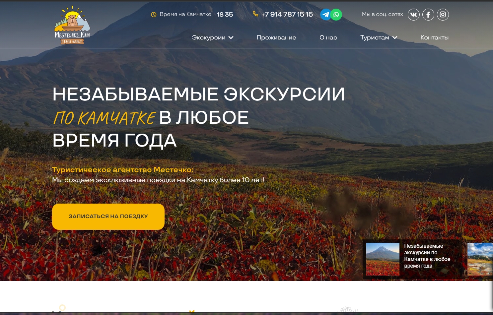Image resolution: width=493 pixels, height=315 pixels.
Task: Click the clock icon beside Kamchatka time
Action: pos(154,15)
